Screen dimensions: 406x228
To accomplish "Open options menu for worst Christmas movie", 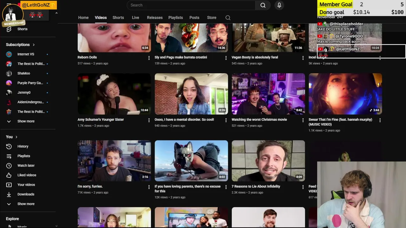I will point(303,120).
